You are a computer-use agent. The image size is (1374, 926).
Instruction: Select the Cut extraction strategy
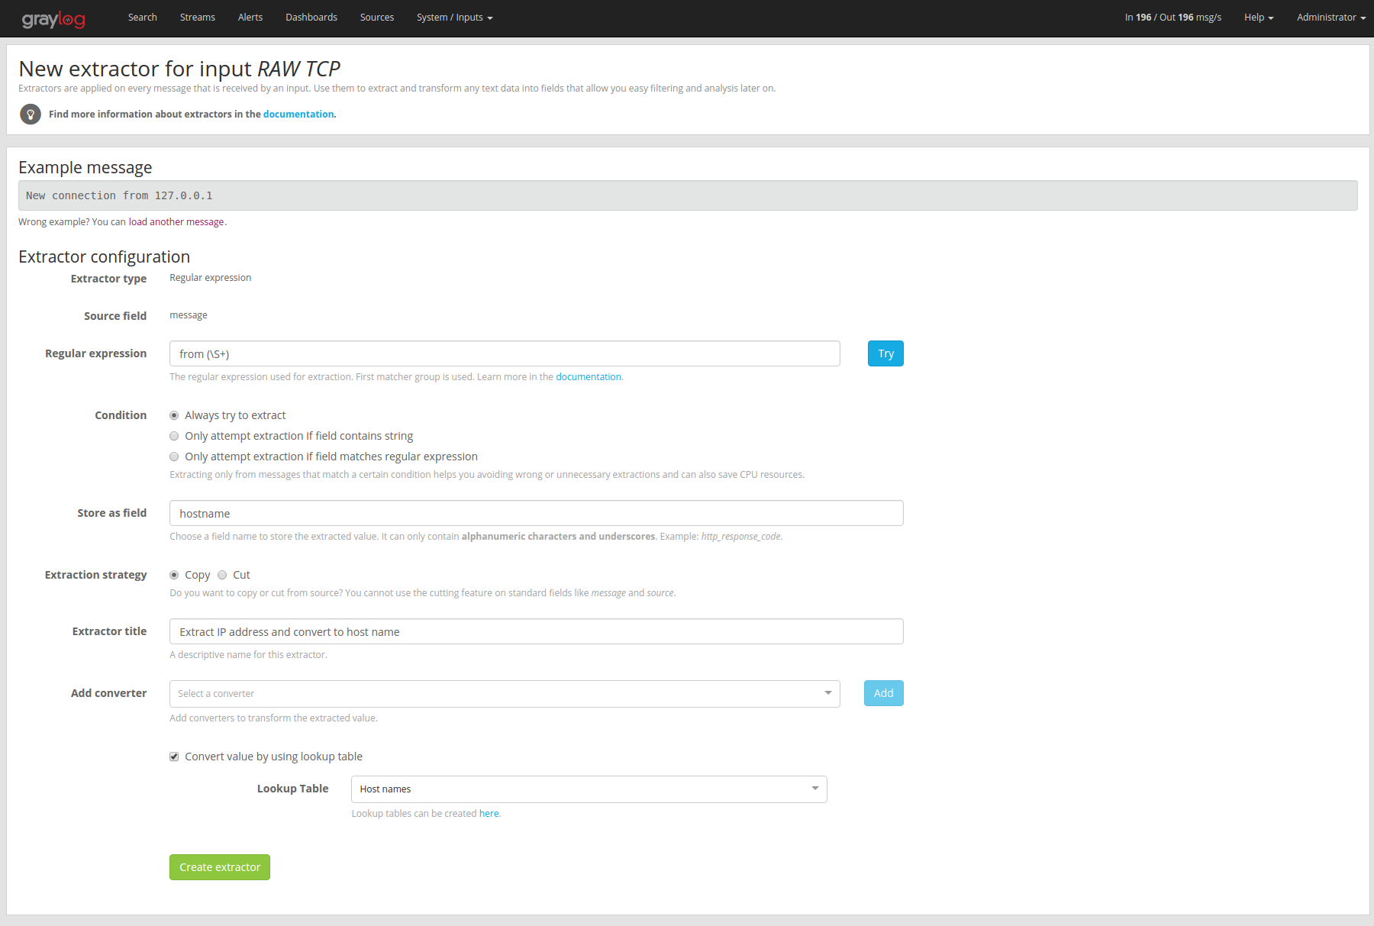click(222, 575)
